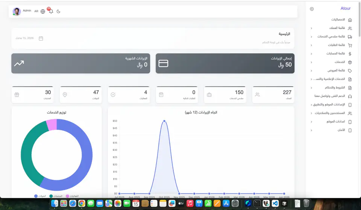Click the إجمالي الإيرادات 50 ريال card
Screen dimensions: 361x210
225,63
